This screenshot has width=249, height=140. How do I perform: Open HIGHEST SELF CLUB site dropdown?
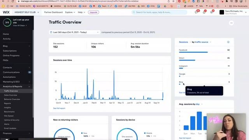point(27,12)
